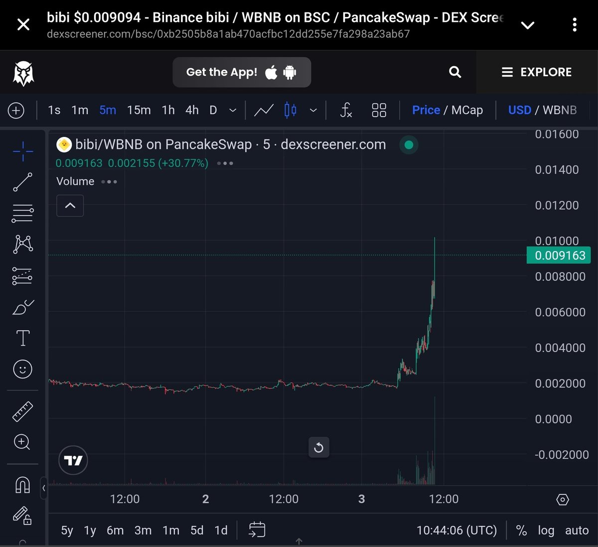Screen dimensions: 598x547
Task: Toggle auto scale
Action: (x=577, y=531)
